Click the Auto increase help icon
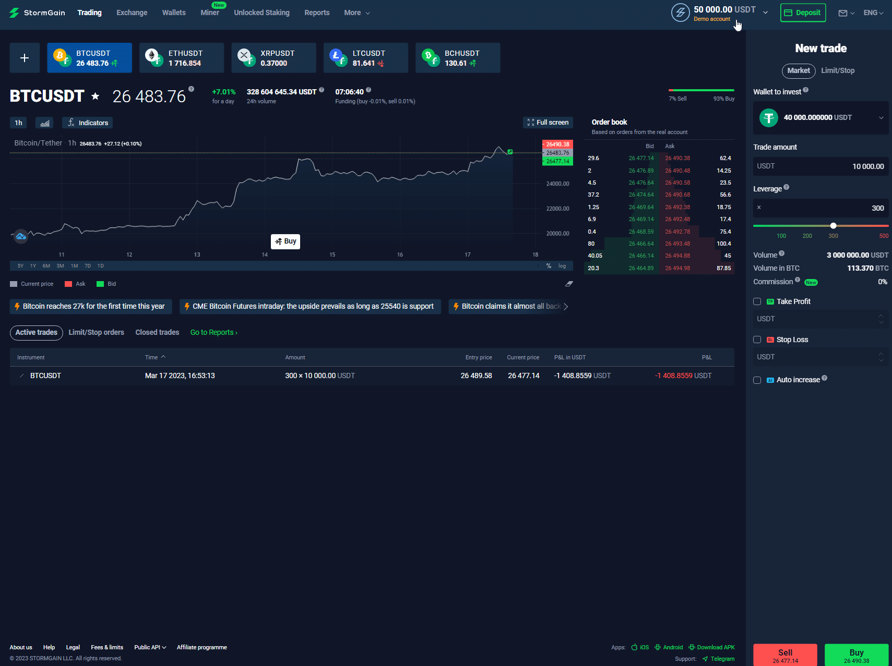The width and height of the screenshot is (892, 666). pos(825,378)
